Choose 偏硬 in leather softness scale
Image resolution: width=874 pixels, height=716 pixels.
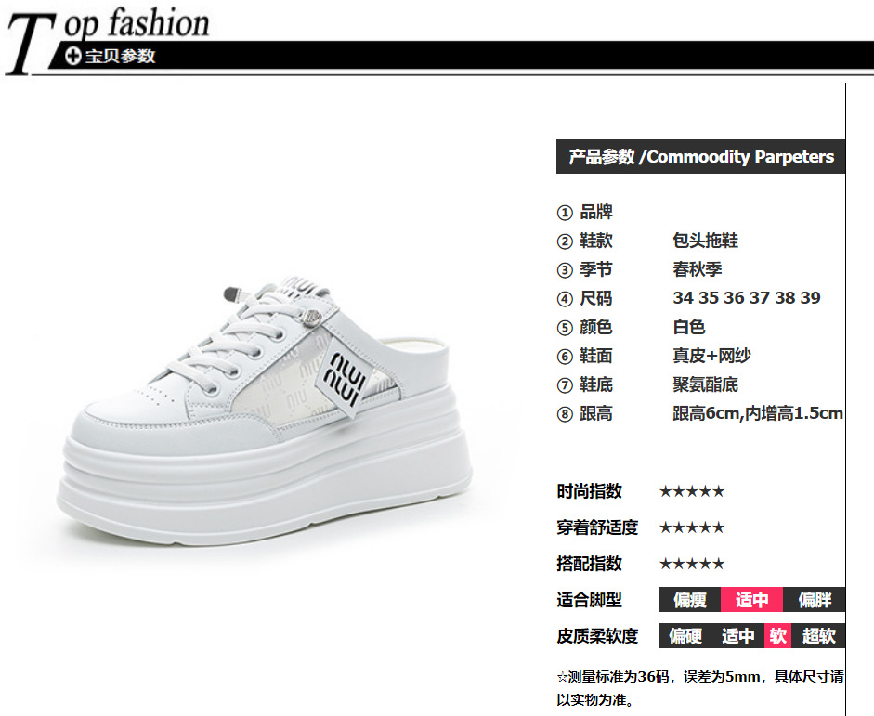685,636
